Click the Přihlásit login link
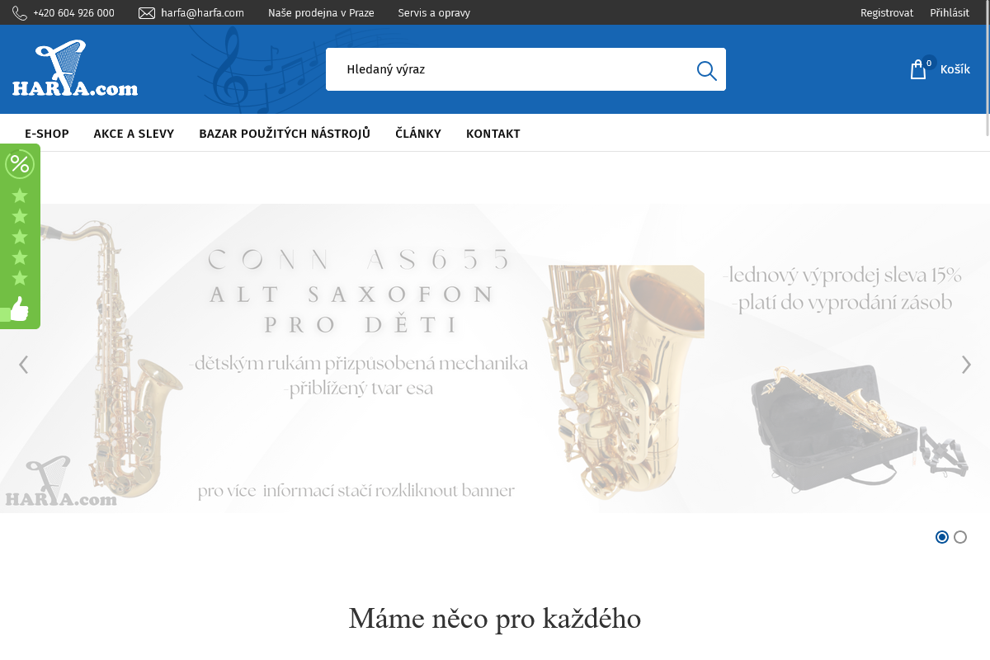The width and height of the screenshot is (990, 660). 950,12
